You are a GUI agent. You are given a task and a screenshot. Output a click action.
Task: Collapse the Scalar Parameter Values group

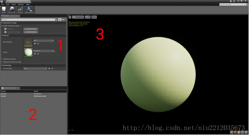[2, 26]
